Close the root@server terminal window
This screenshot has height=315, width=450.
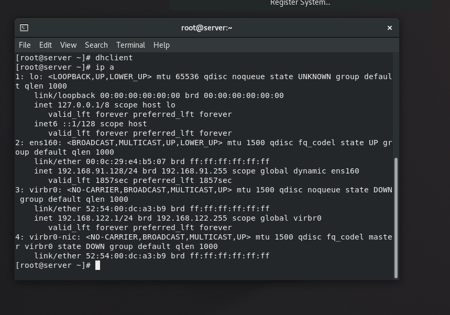click(x=389, y=28)
